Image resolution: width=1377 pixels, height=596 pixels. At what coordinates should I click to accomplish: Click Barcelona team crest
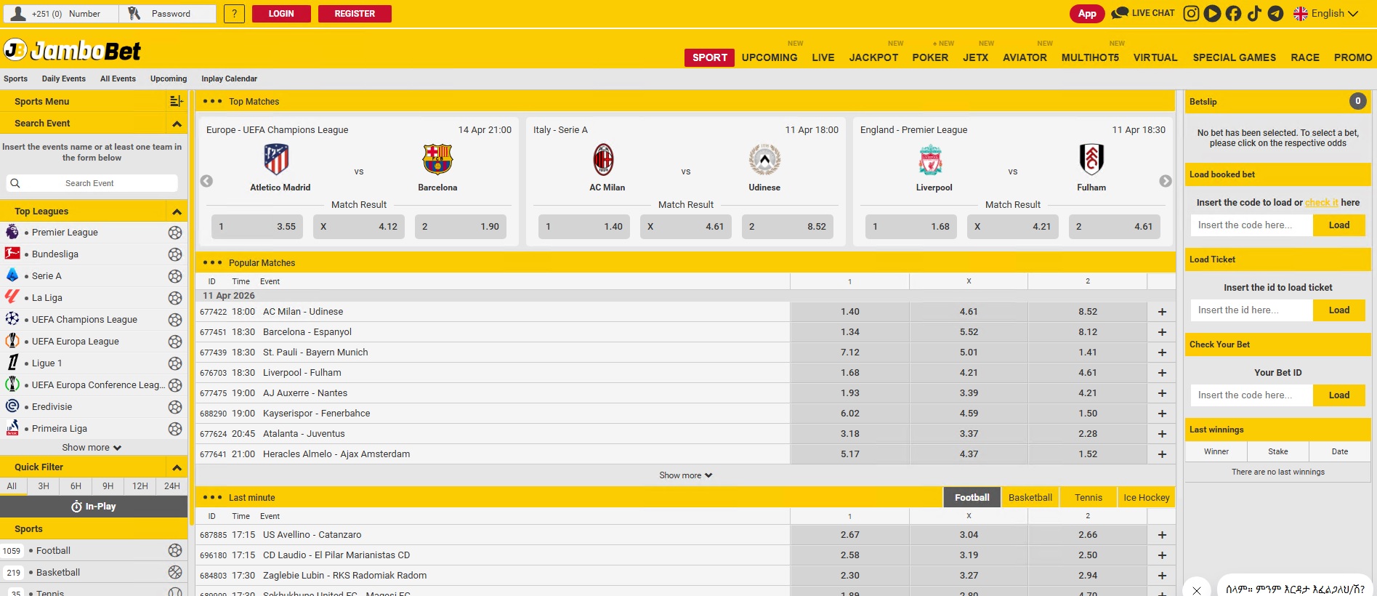pyautogui.click(x=437, y=159)
